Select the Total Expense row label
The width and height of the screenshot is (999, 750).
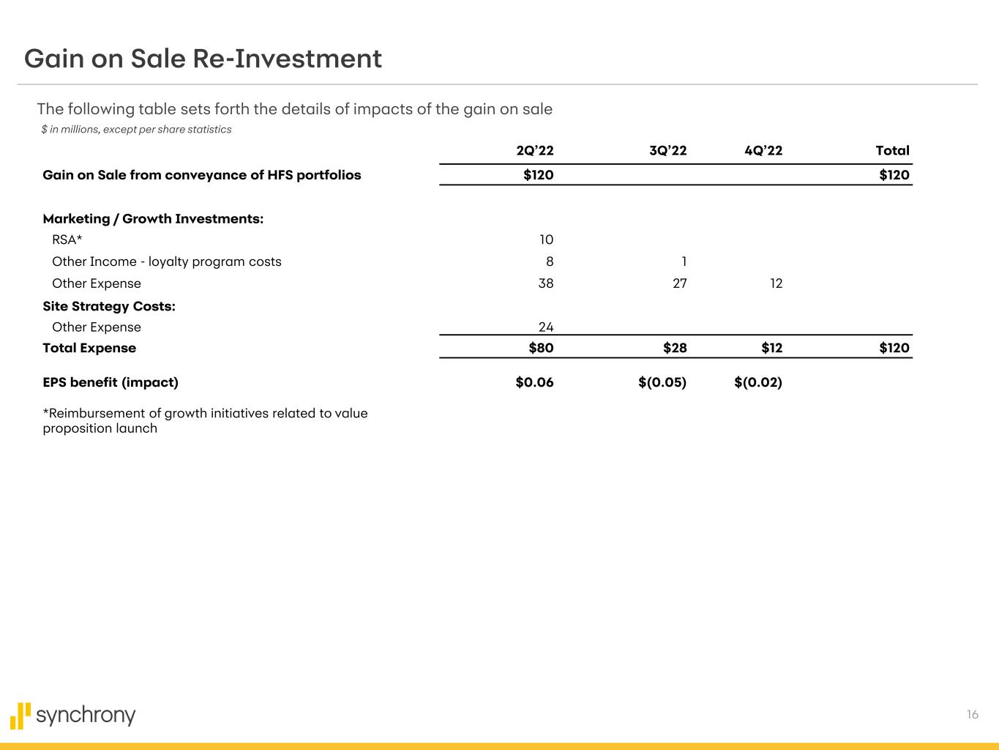coord(89,348)
